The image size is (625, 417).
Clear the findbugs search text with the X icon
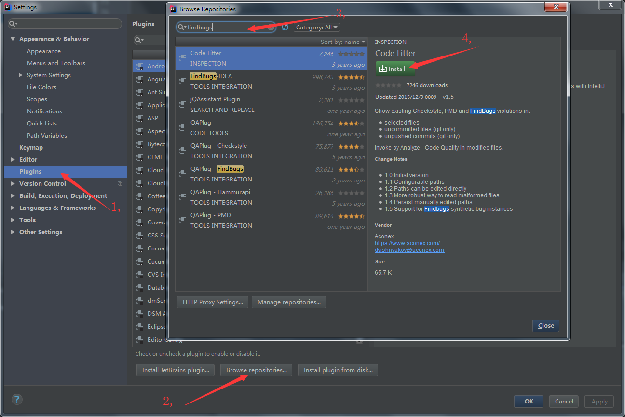click(271, 28)
